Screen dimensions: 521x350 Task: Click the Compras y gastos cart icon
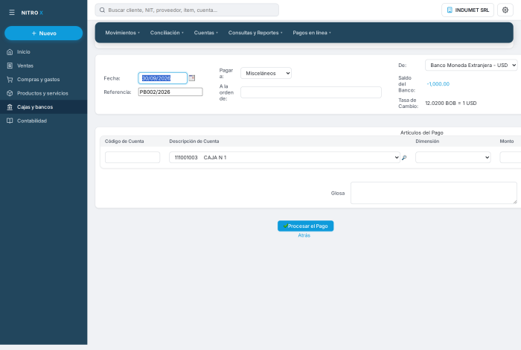[x=10, y=80]
